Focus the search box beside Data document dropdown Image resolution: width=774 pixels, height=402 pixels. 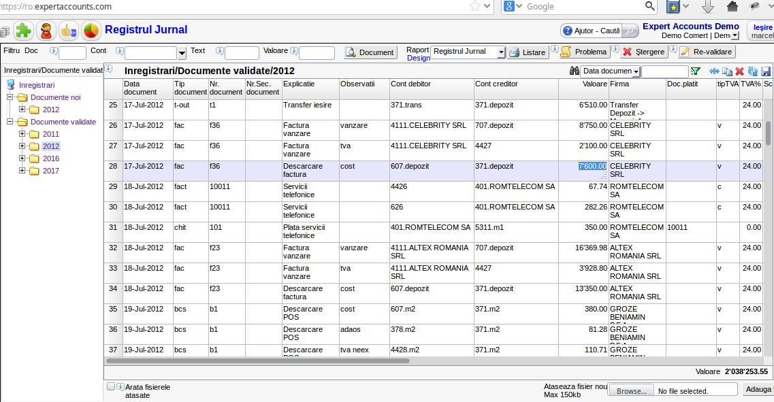664,71
